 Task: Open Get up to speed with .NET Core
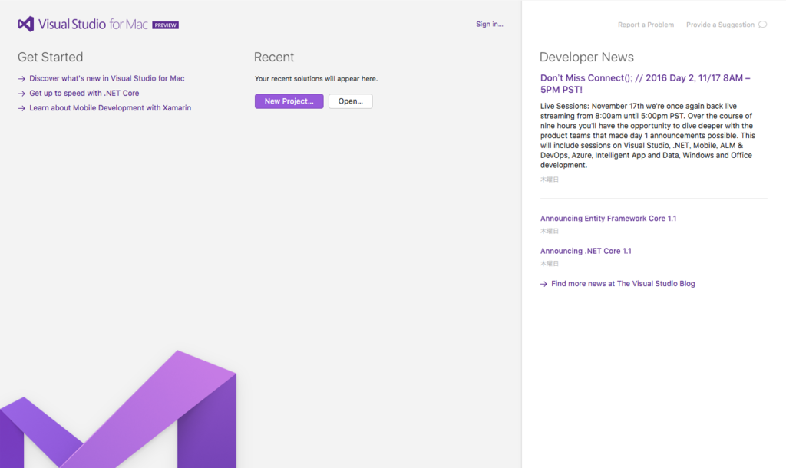(x=84, y=93)
